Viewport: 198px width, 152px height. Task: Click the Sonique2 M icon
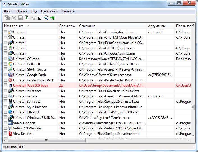tap(10, 101)
